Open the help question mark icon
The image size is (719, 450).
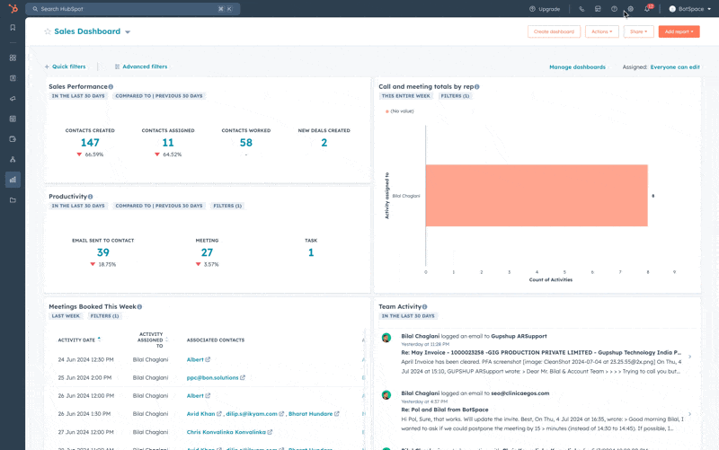[614, 9]
